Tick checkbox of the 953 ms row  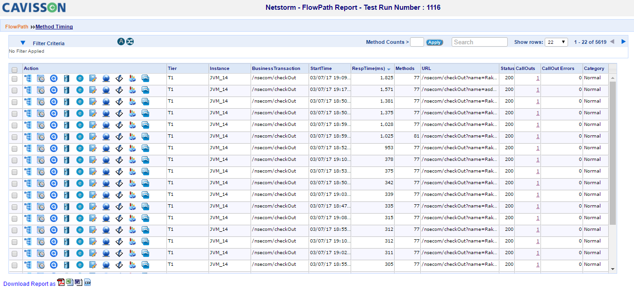[x=14, y=149]
